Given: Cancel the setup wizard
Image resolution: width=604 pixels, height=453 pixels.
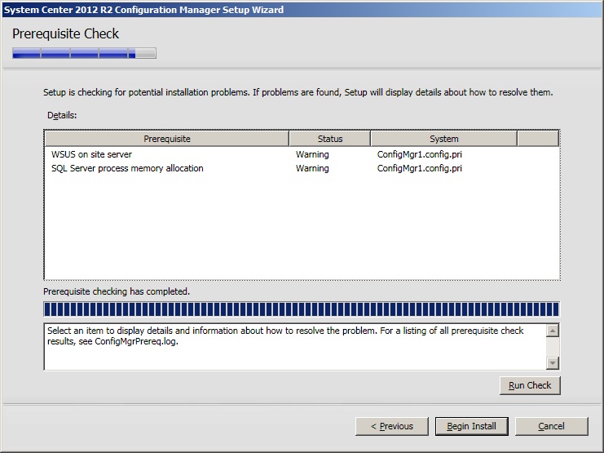Looking at the screenshot, I should click(551, 426).
